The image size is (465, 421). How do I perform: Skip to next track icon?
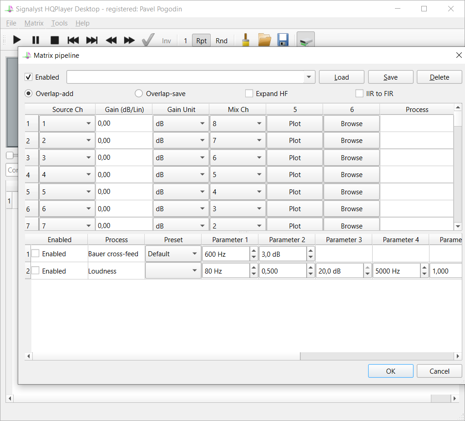(x=91, y=40)
